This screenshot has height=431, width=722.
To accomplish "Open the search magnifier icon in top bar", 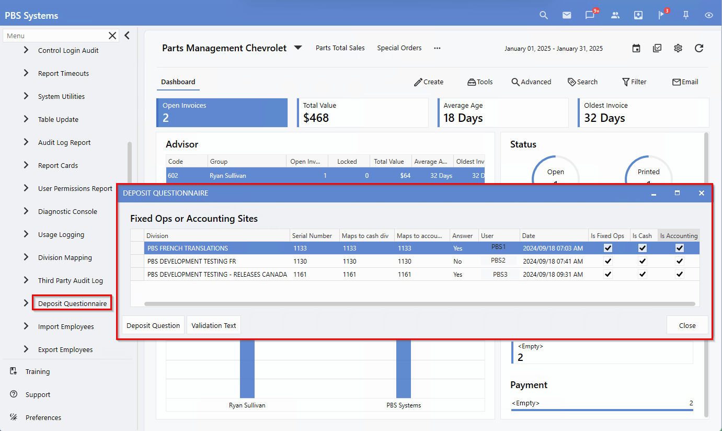I will pos(544,15).
